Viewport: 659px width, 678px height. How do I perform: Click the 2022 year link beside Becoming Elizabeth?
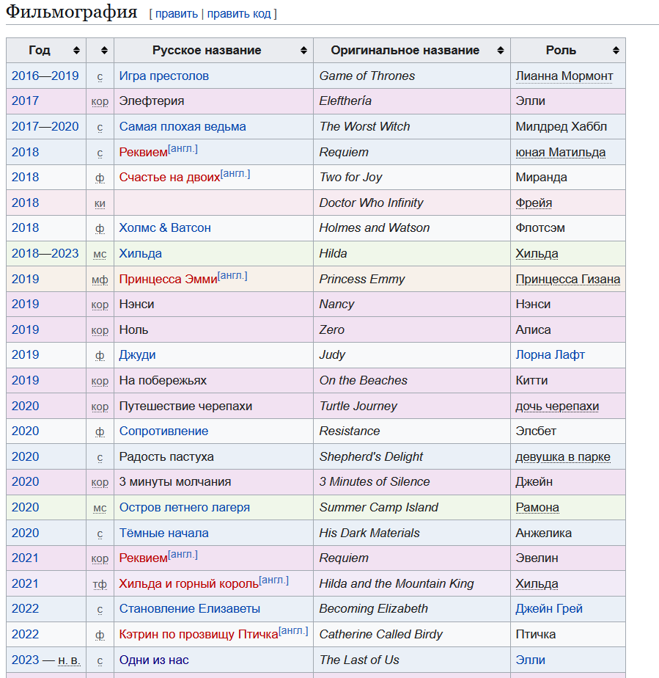(x=25, y=609)
